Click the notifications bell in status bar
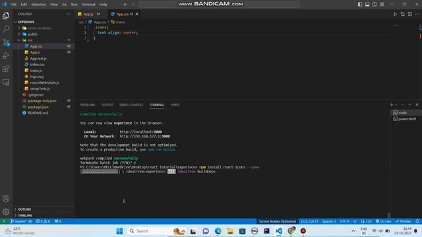Viewport: 422px width, 237px height. tap(417, 221)
